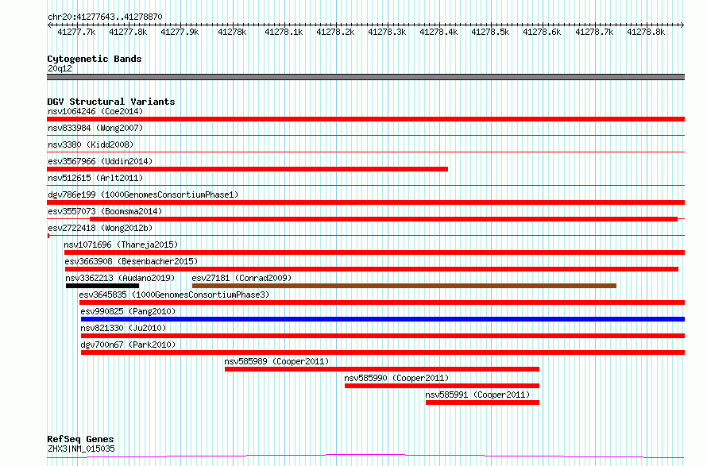Click the brown esv27181 Conrad2009 variant bar
The height and width of the screenshot is (466, 707).
pyautogui.click(x=404, y=286)
